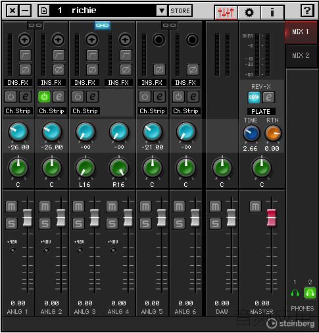Change Ch.Strip effect type on ANLG 5

[x=152, y=111]
